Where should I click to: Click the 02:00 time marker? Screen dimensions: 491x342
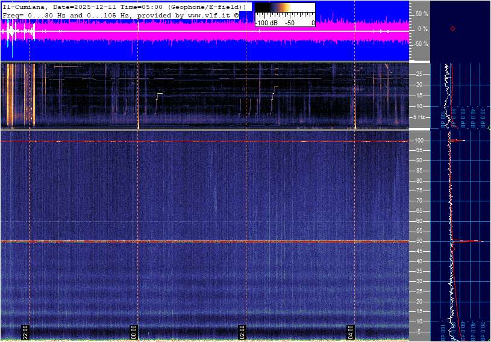click(242, 332)
